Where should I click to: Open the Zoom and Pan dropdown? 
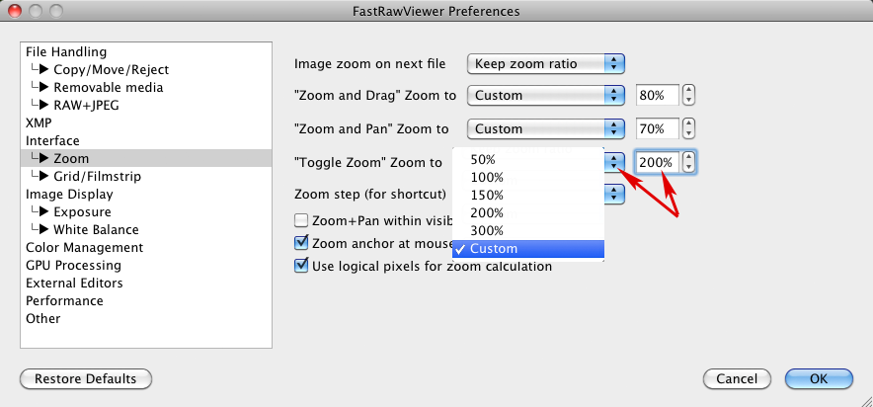(546, 129)
